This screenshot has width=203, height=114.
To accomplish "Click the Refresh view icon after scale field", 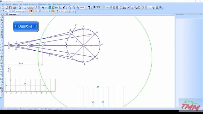I will click(89, 8).
